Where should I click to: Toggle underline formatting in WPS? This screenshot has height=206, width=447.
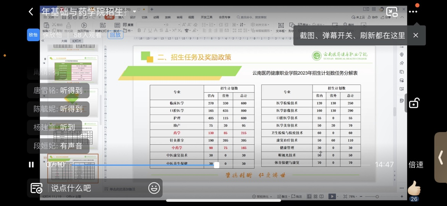150,30
